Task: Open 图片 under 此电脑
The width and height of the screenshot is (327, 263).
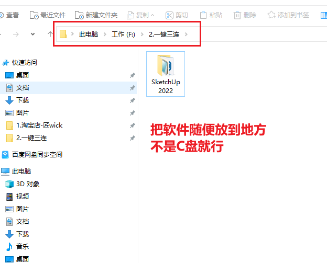Action: click(23, 209)
